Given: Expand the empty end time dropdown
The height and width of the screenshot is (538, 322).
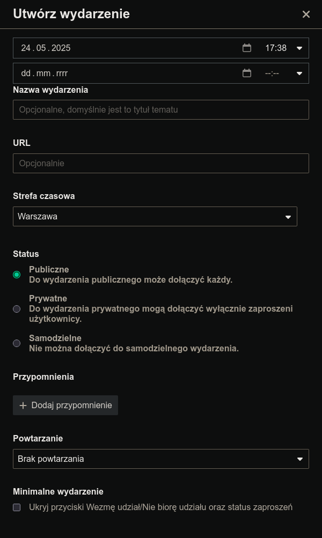Looking at the screenshot, I should pyautogui.click(x=283, y=73).
